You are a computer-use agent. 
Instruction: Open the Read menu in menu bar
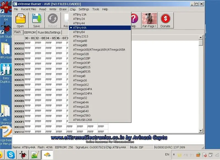pyautogui.click(x=43, y=9)
